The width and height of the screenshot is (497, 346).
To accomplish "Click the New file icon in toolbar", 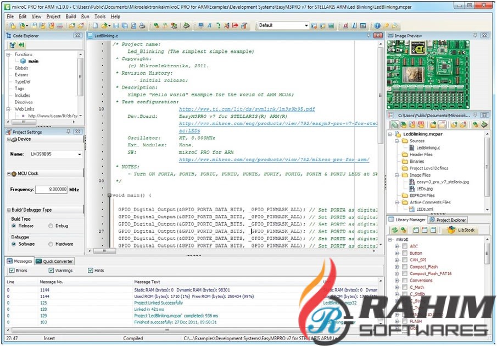I will click(95, 26).
